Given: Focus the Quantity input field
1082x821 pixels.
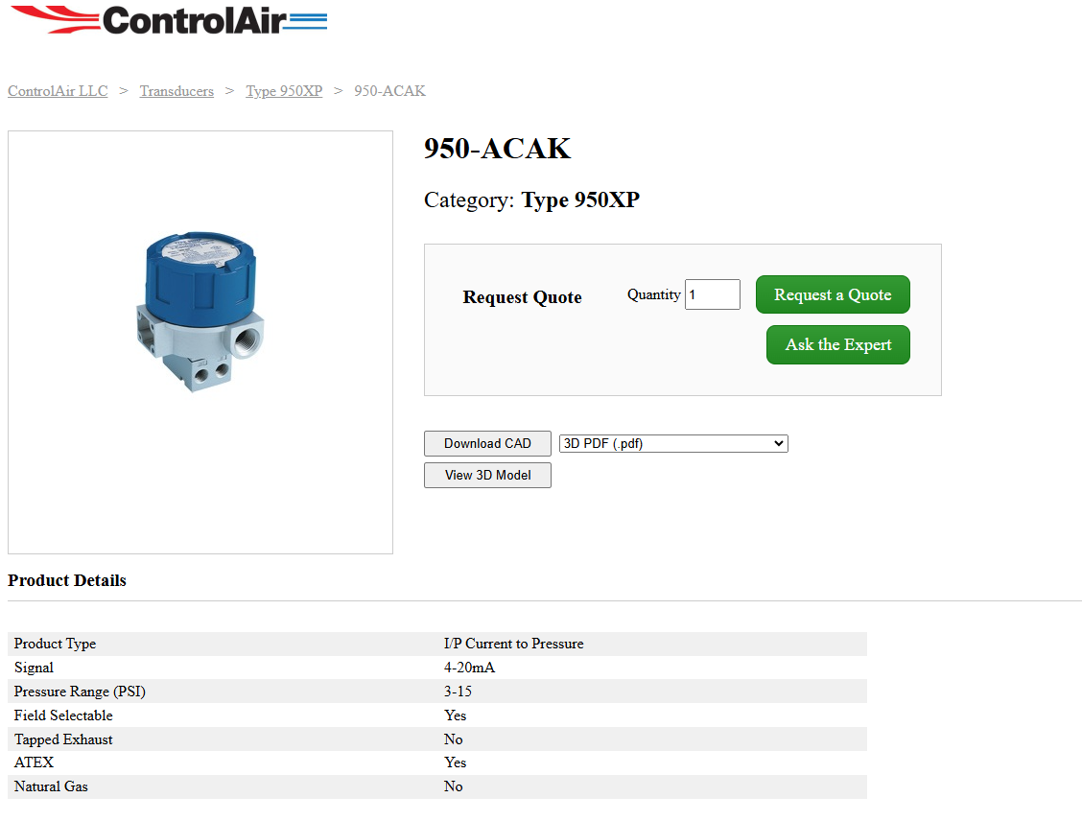Looking at the screenshot, I should pos(712,294).
